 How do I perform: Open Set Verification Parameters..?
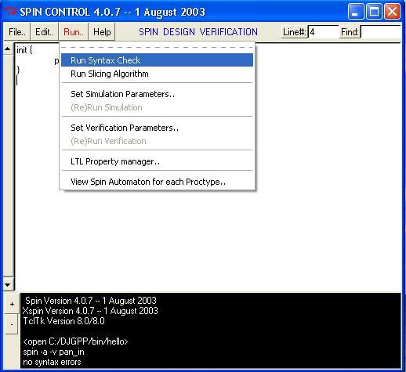[157, 128]
